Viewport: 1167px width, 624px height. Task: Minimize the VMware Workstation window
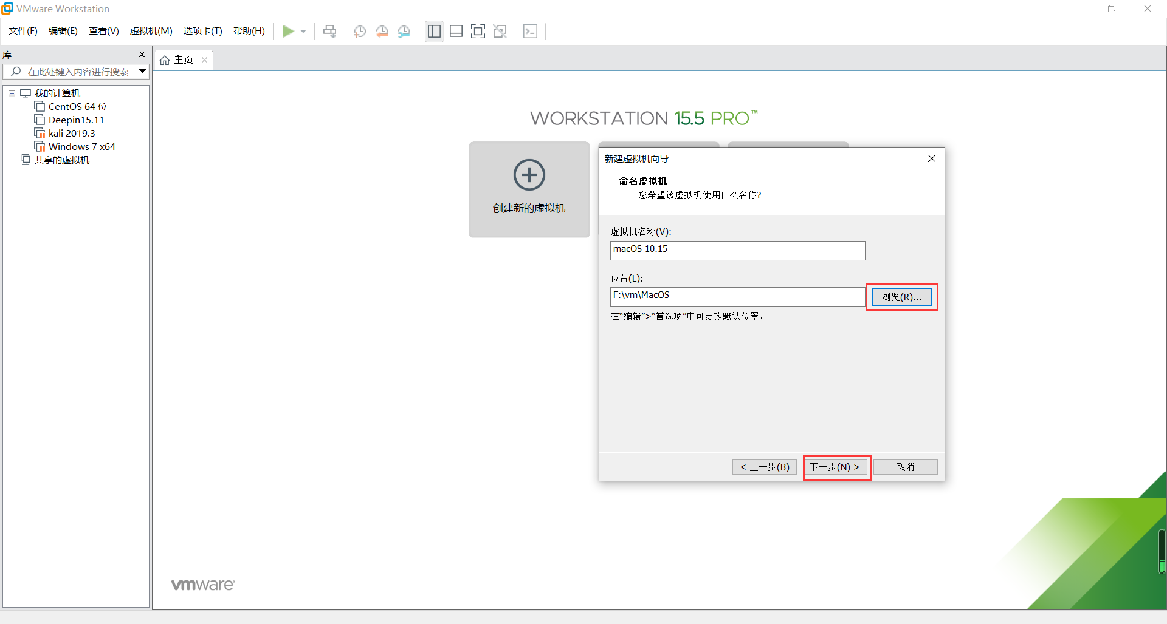point(1076,8)
